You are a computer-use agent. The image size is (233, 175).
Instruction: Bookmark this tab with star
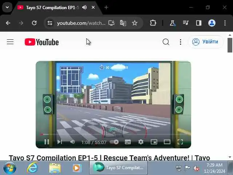pos(135,23)
